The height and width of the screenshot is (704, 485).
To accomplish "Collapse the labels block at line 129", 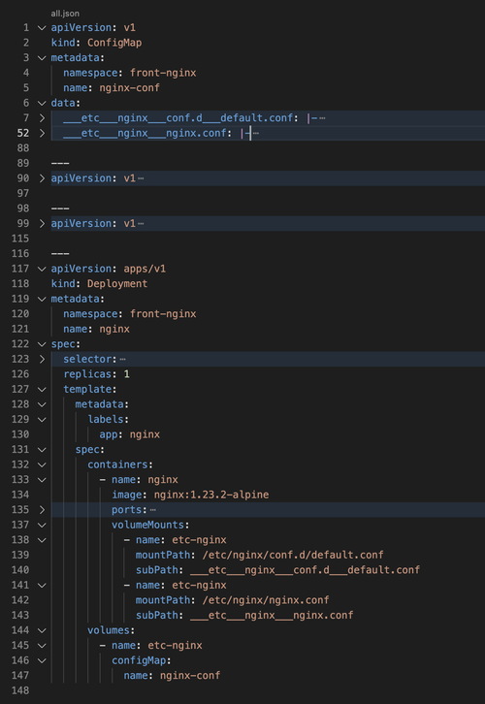I will pyautogui.click(x=42, y=419).
